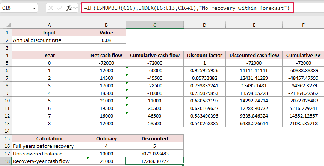Select column B header
Screen dimensions: 324x166
(x=106, y=25)
